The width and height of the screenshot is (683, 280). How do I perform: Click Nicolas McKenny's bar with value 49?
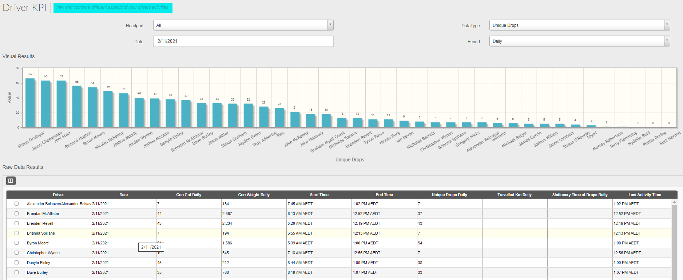tap(108, 109)
